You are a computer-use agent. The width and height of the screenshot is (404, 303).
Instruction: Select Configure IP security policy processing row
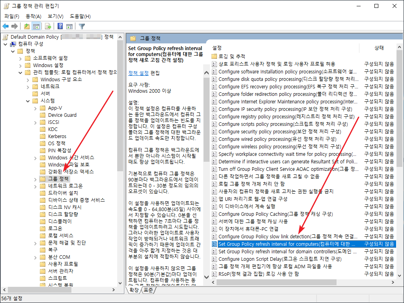point(303,109)
